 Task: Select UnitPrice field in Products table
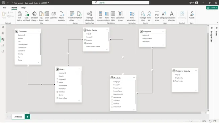[116, 104]
